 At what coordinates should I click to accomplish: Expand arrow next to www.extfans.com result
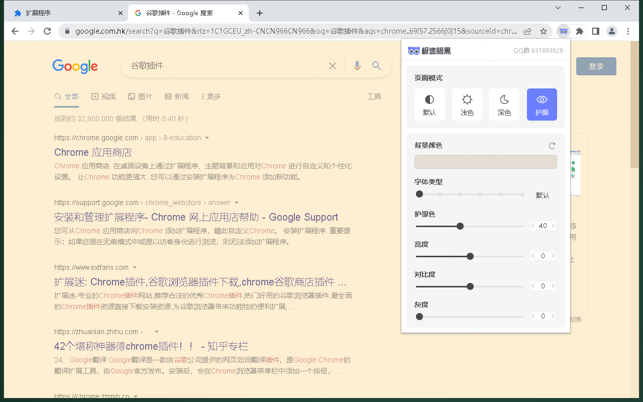[x=135, y=268]
